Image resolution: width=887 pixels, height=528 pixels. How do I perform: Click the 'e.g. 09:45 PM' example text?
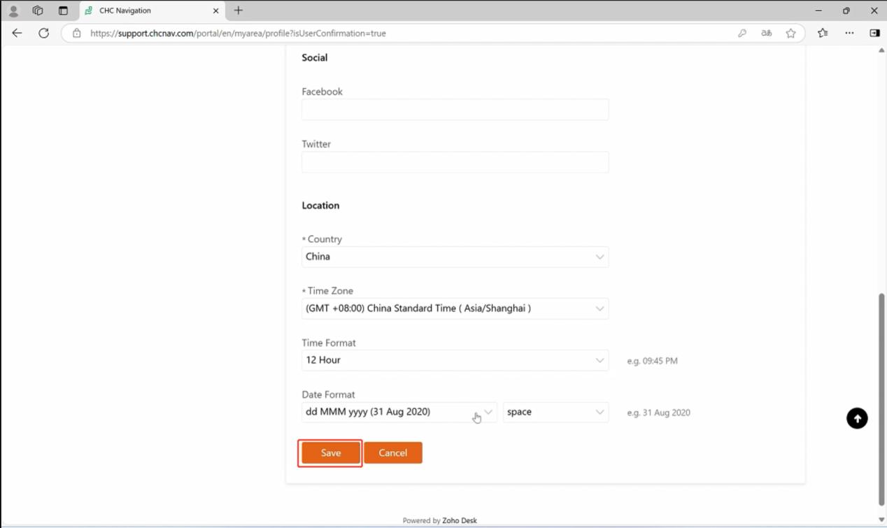point(652,361)
